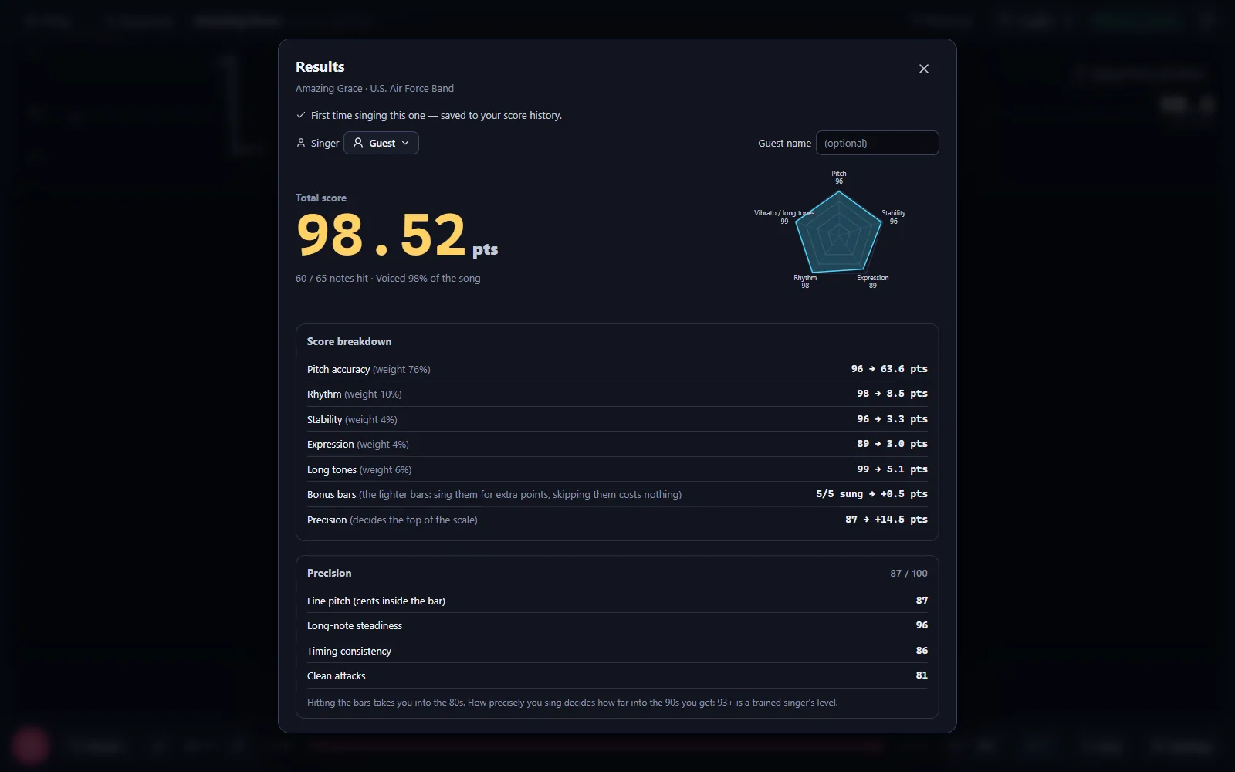Click the radar chart Stability 96 label
Image resolution: width=1235 pixels, height=772 pixels.
click(x=894, y=217)
